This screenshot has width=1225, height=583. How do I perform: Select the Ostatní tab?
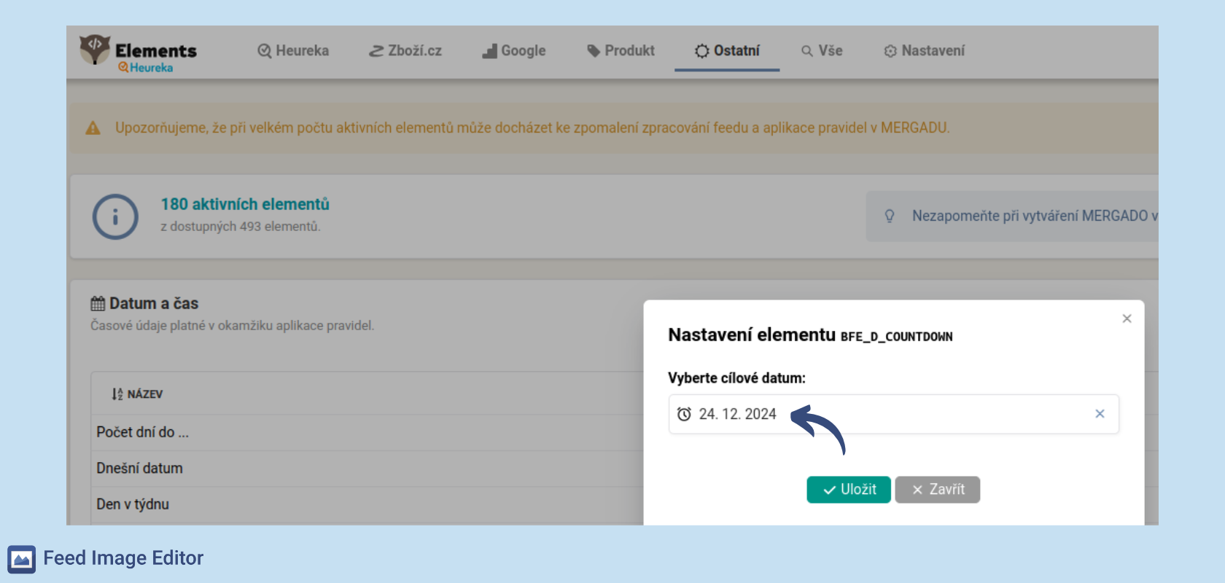pyautogui.click(x=727, y=51)
